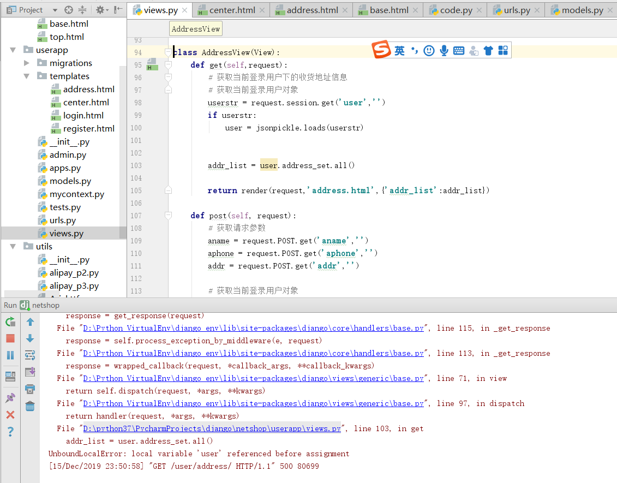Select login.html in project tree
617x483 pixels.
(83, 116)
